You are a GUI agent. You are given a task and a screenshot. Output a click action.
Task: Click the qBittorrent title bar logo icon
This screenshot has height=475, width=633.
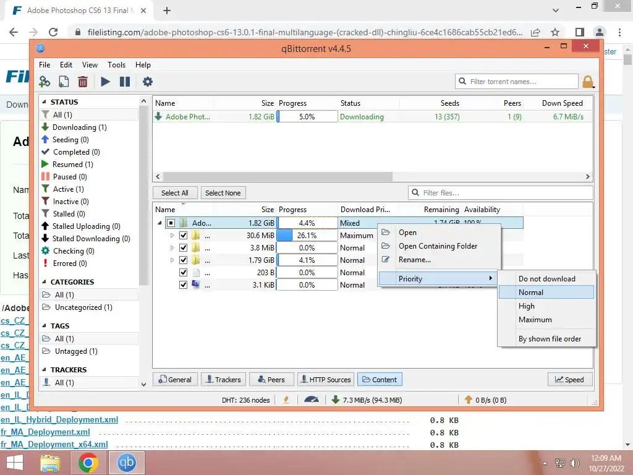pyautogui.click(x=40, y=48)
